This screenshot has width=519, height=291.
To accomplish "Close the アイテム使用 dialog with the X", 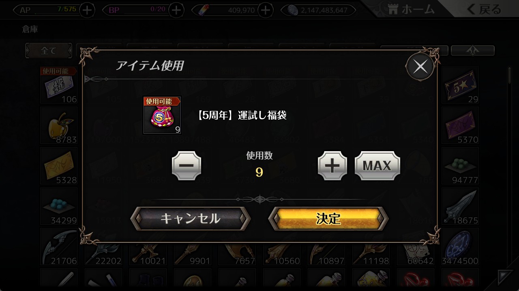I will click(x=420, y=67).
